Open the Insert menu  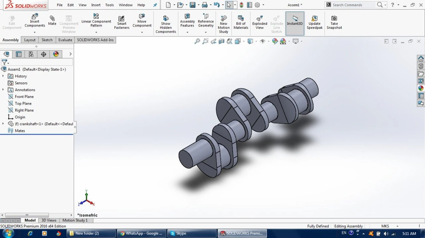(96, 5)
